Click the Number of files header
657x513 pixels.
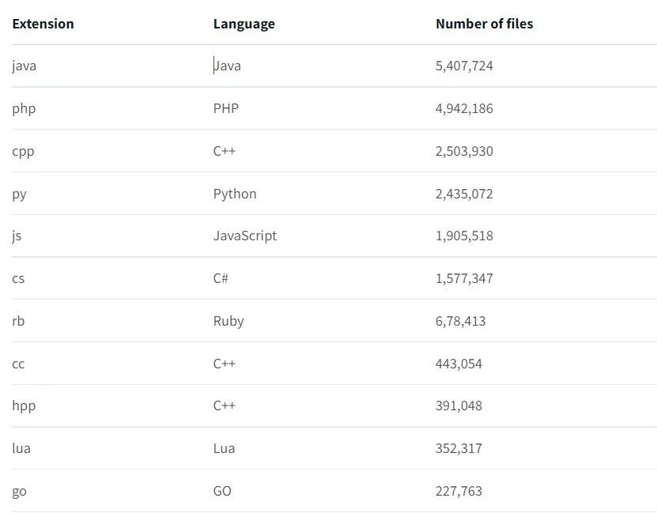point(485,24)
